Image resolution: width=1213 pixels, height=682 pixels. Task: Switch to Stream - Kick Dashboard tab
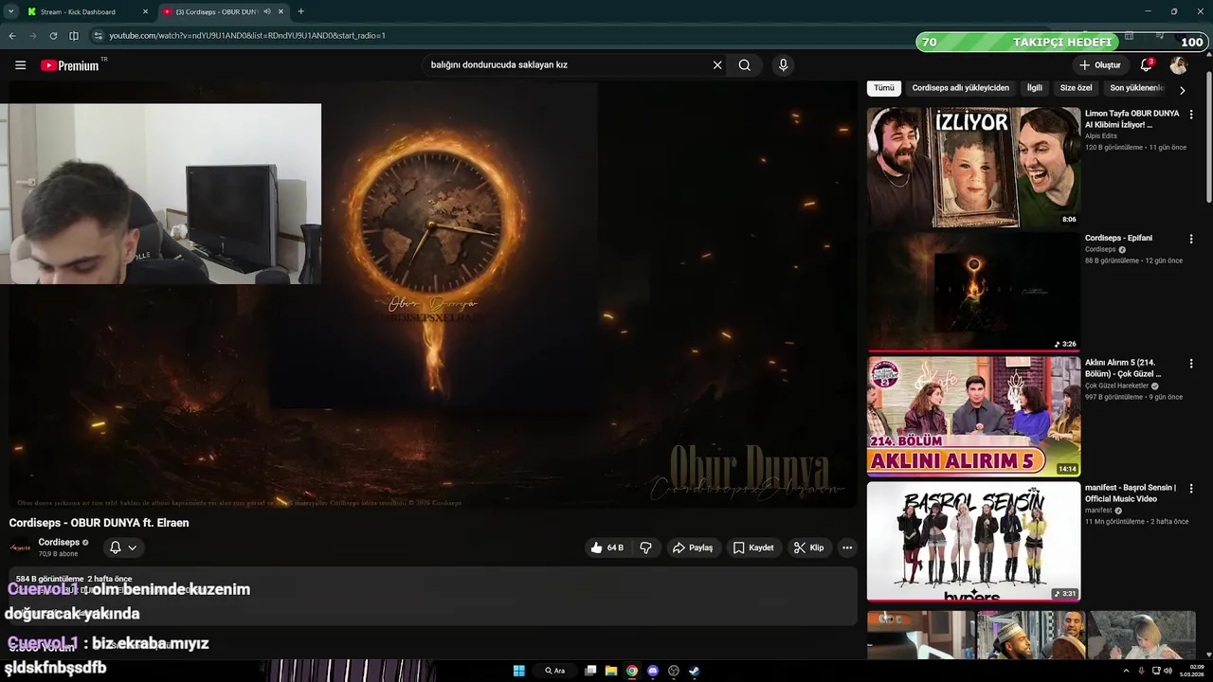click(85, 11)
